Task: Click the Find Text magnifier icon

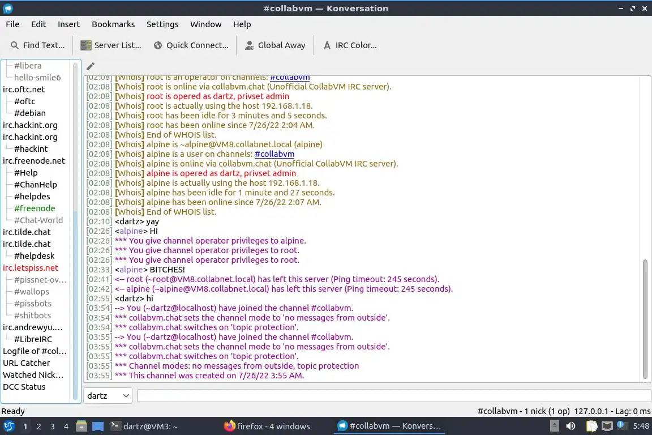Action: pos(15,45)
